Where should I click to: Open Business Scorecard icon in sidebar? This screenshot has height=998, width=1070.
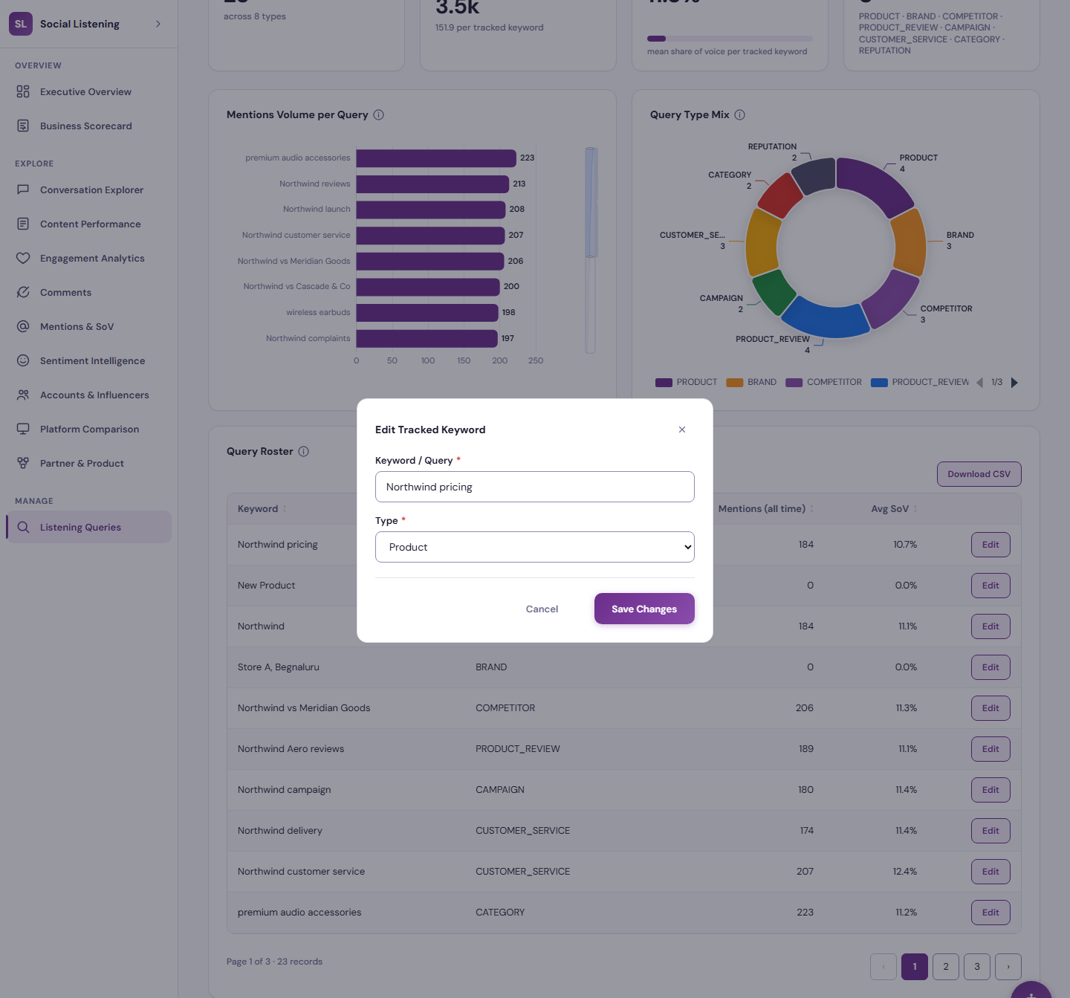coord(23,126)
